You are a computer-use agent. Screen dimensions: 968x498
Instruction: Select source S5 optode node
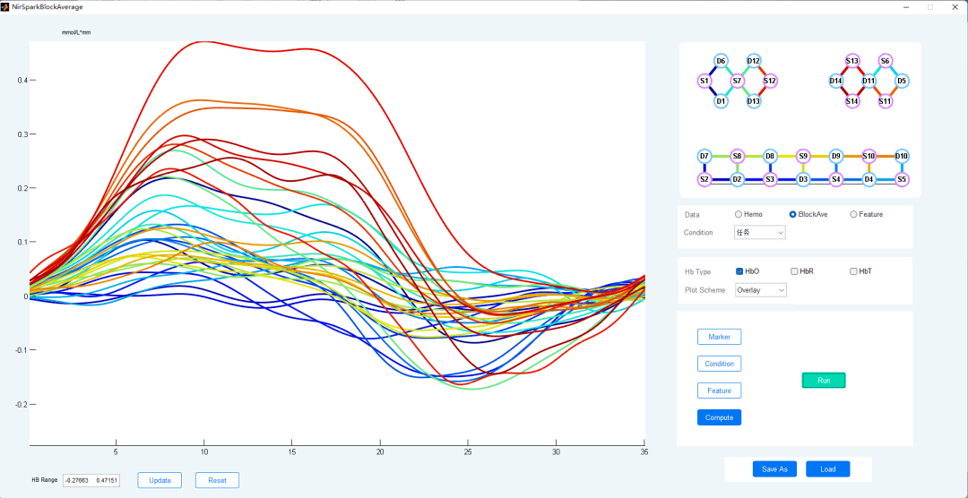[x=902, y=179]
